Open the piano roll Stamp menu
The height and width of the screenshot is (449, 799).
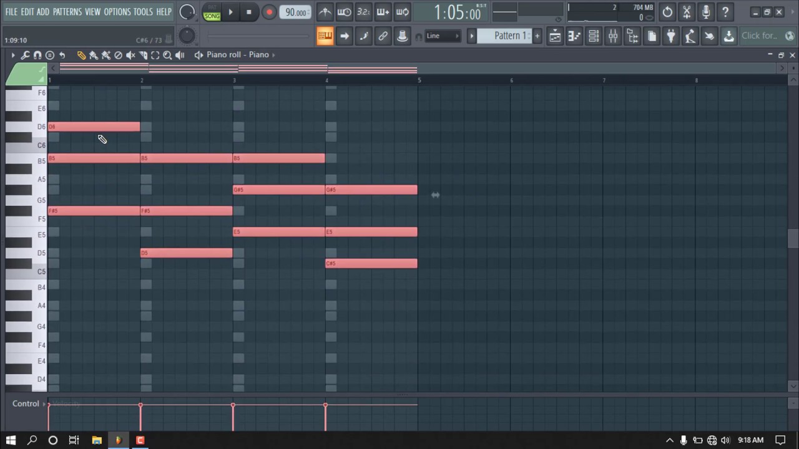click(50, 55)
